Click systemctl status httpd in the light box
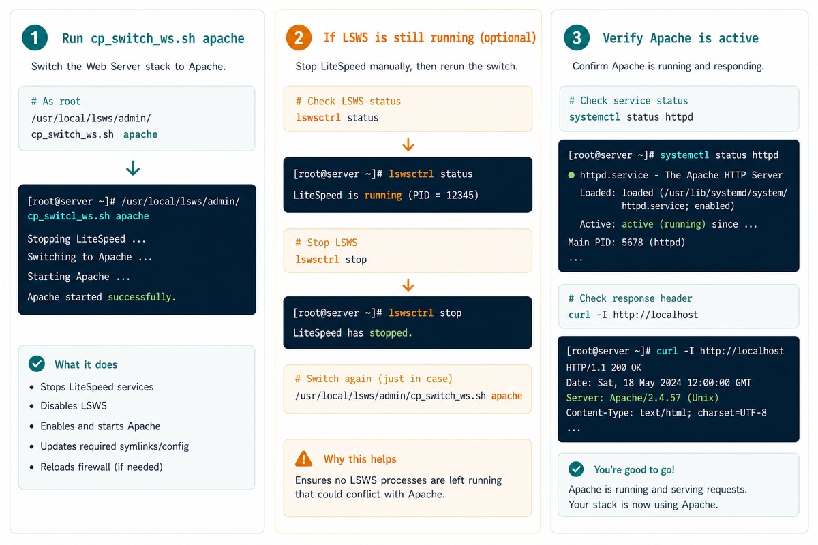 [x=631, y=117]
